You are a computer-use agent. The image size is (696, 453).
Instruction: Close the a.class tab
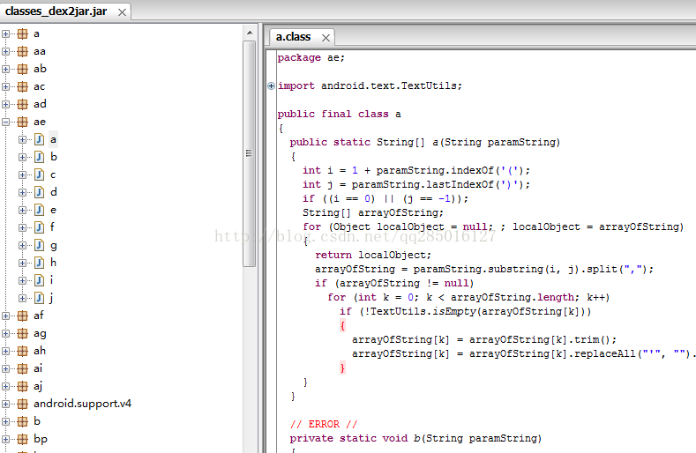coord(326,38)
